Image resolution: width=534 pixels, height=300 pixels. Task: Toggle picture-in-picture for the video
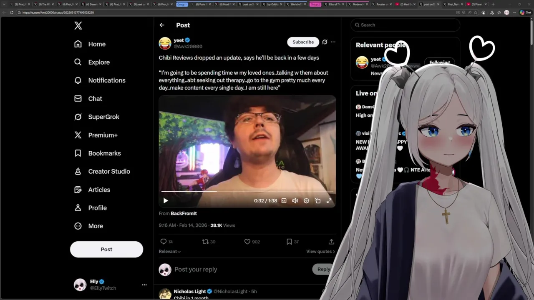pyautogui.click(x=317, y=201)
